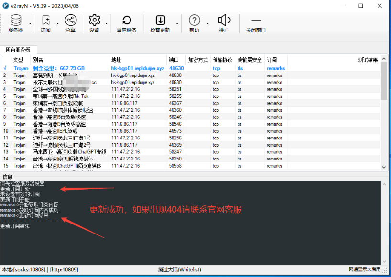Expand the dropdown arrow beside 订阅

click(58, 23)
